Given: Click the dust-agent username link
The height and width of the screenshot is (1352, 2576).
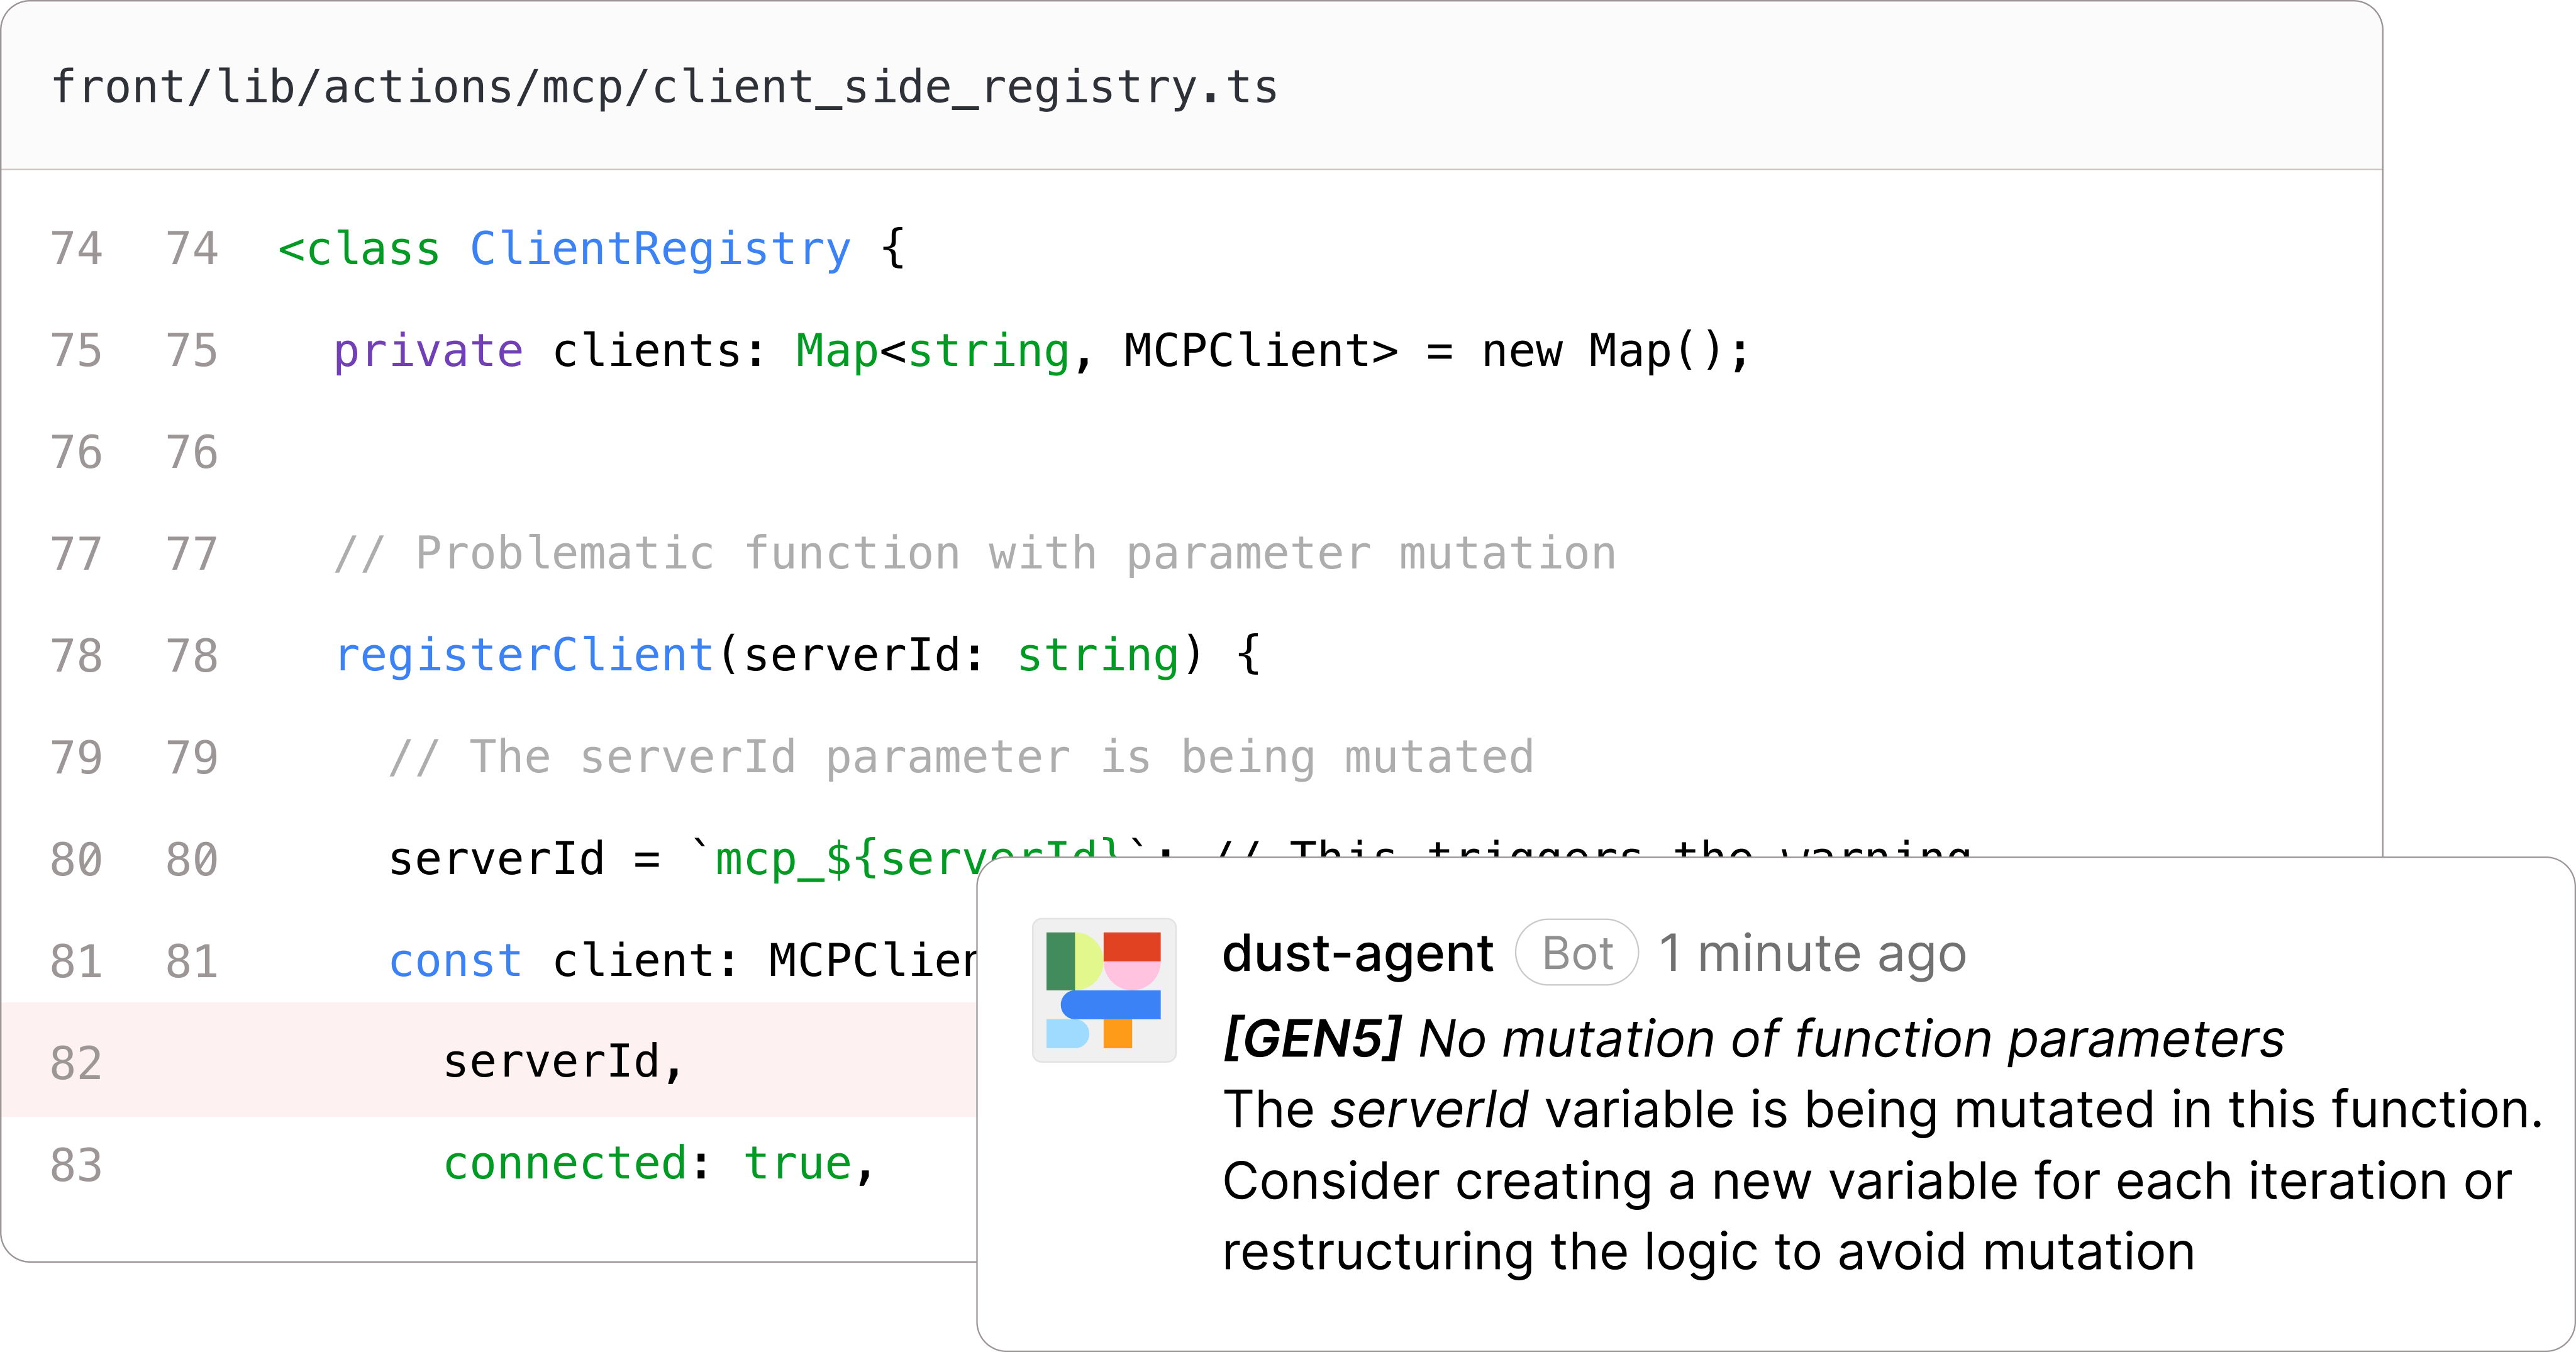Looking at the screenshot, I should click(x=1358, y=952).
